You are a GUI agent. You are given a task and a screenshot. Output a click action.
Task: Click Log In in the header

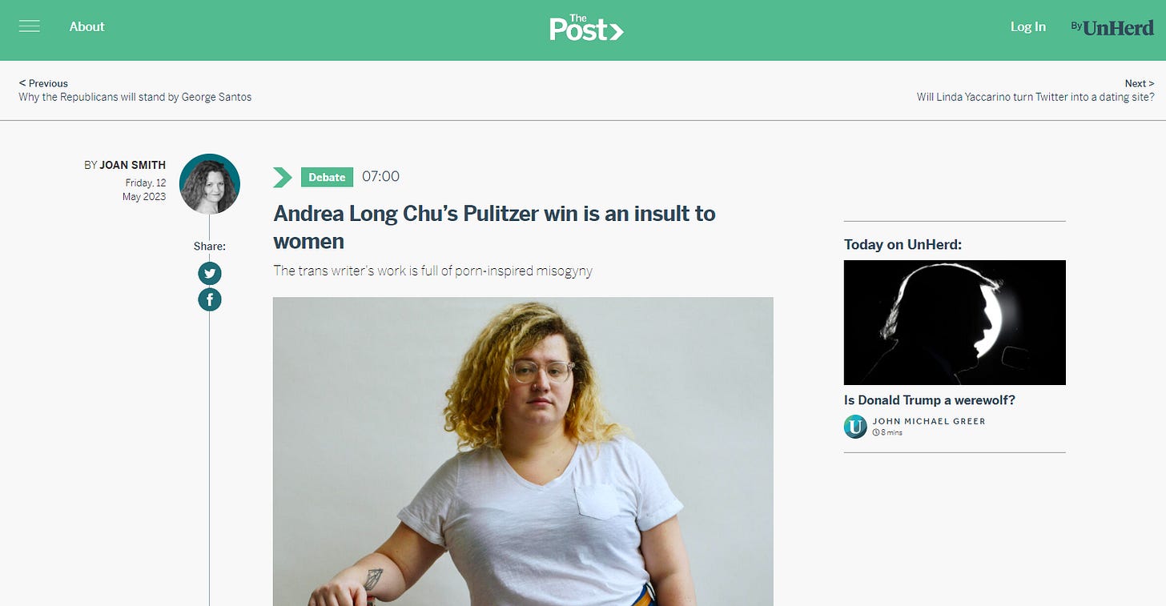coord(1027,26)
